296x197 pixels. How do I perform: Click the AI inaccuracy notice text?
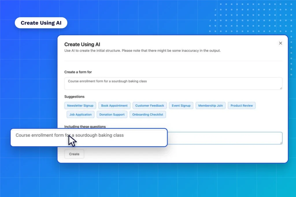[143, 51]
